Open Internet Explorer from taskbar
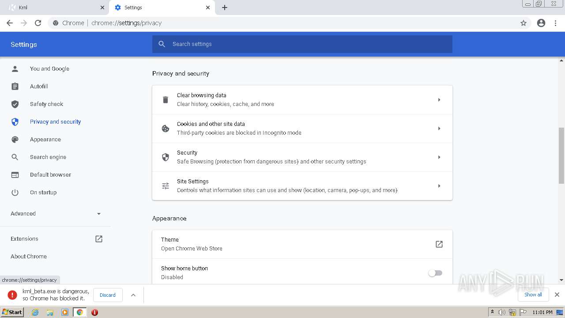 (35, 312)
